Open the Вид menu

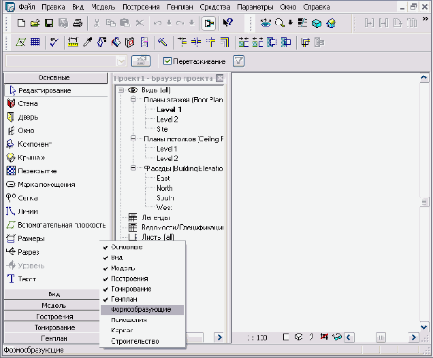tap(78, 7)
